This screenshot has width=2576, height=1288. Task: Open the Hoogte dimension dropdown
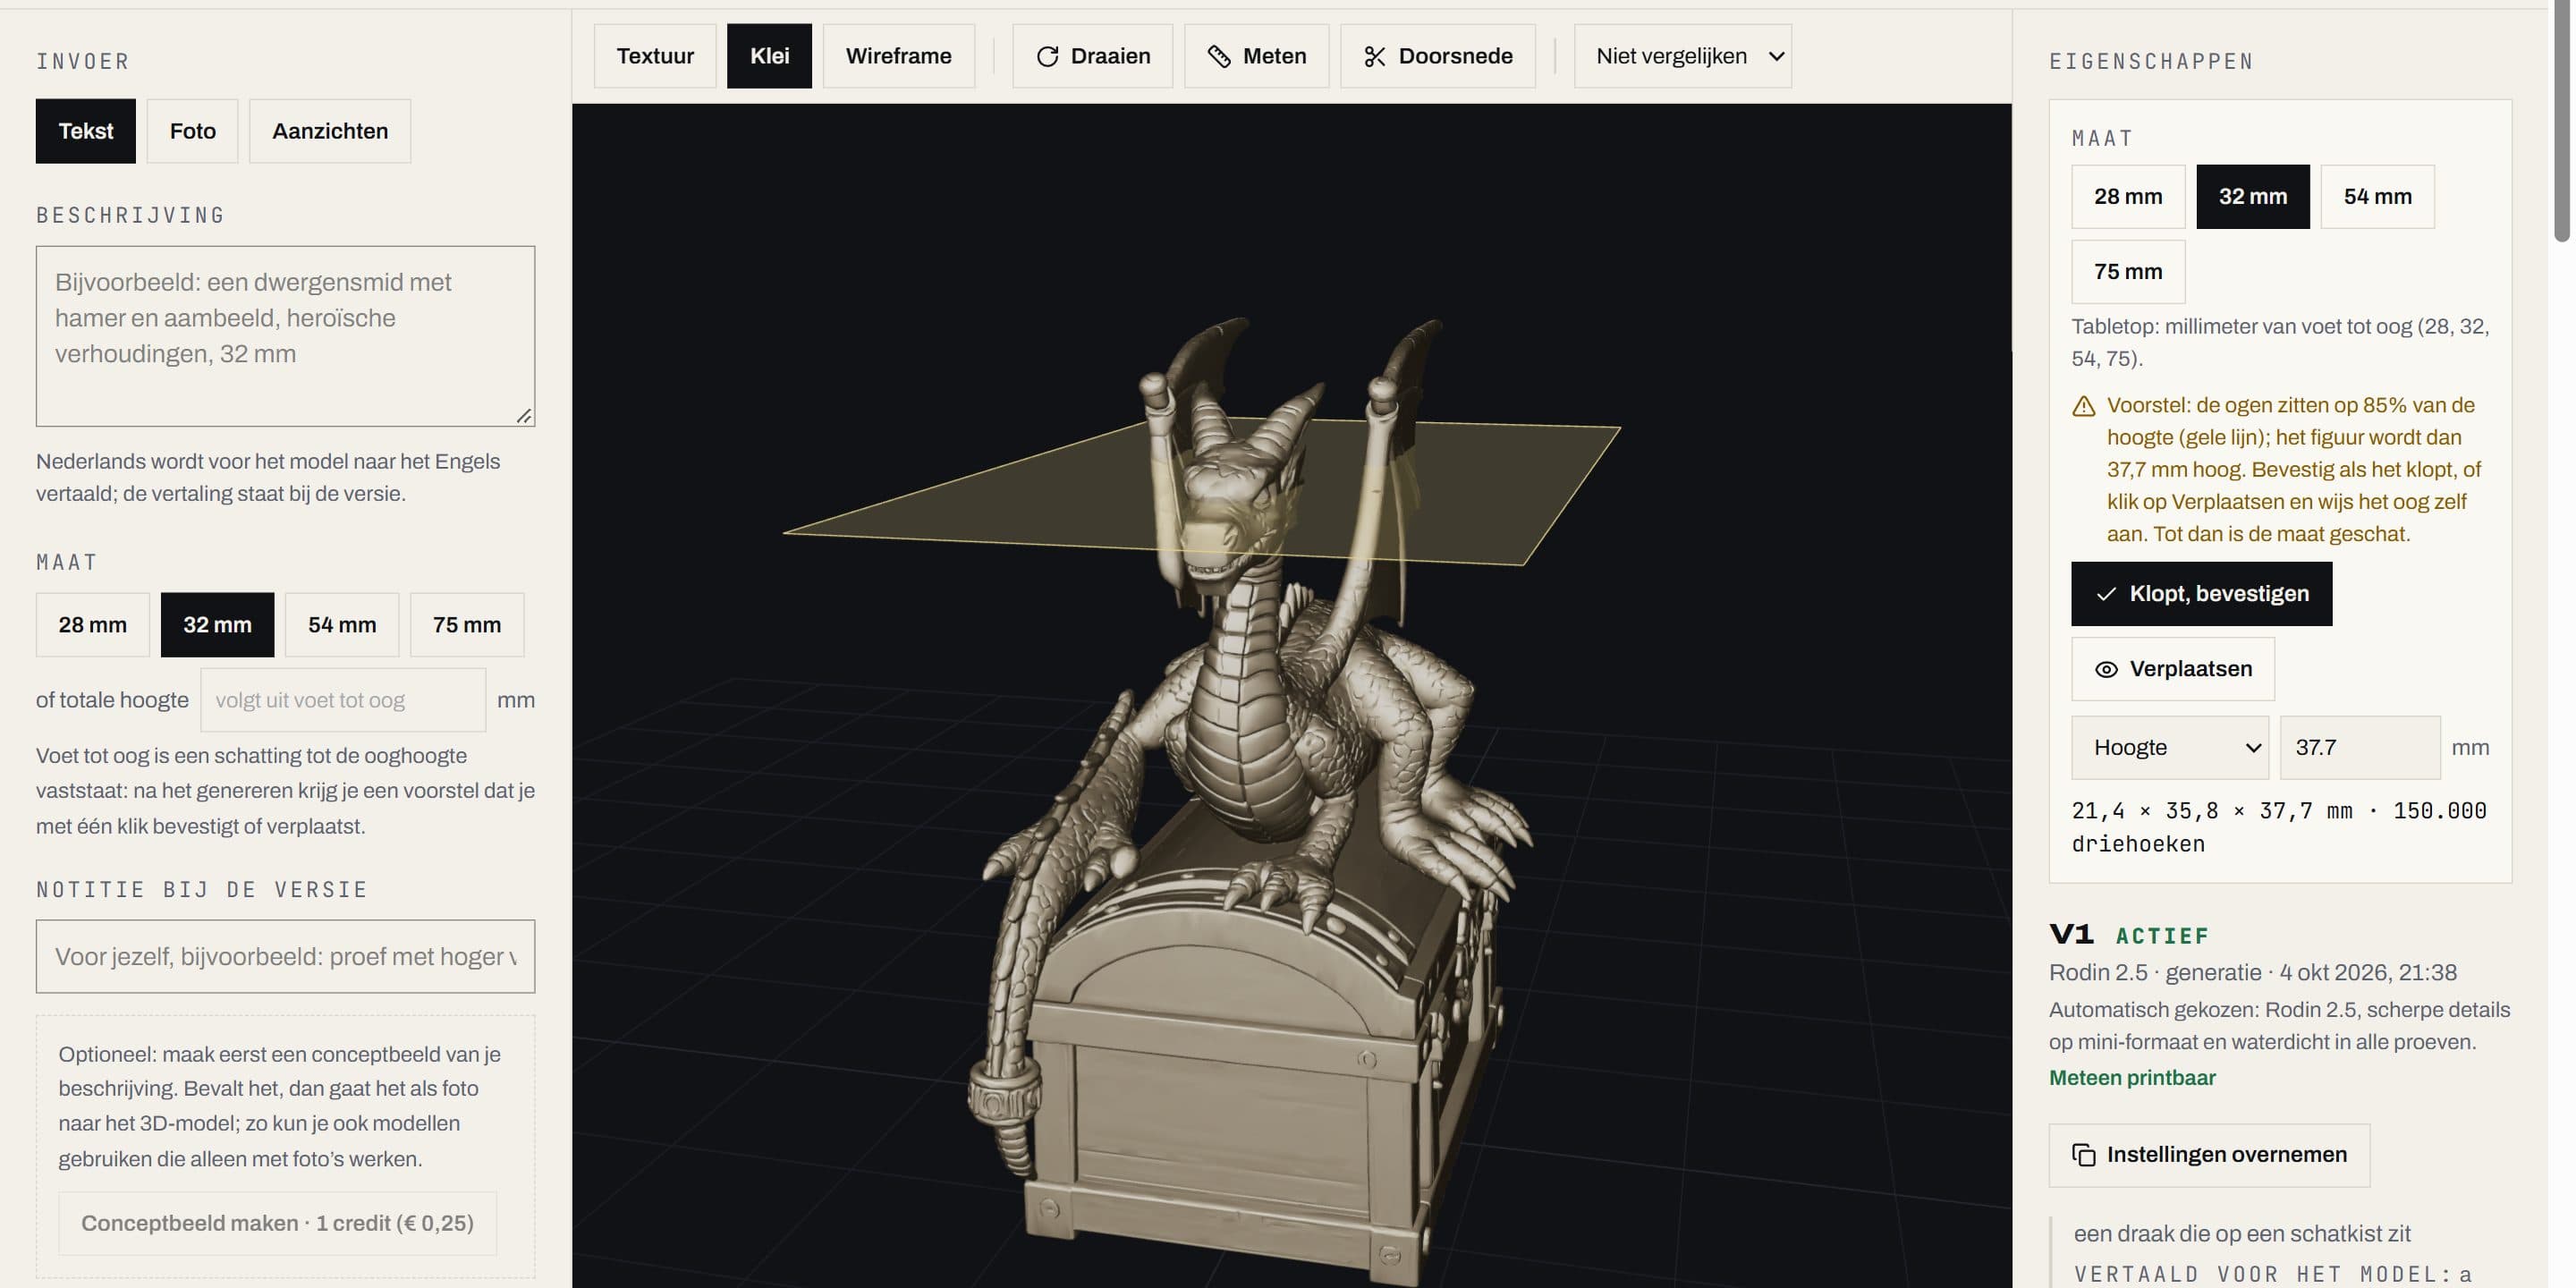click(x=2170, y=748)
